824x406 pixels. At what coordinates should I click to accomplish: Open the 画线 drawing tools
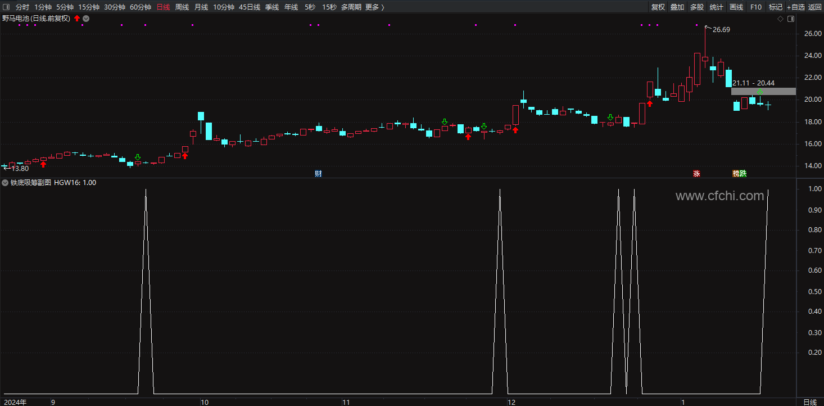pos(736,7)
